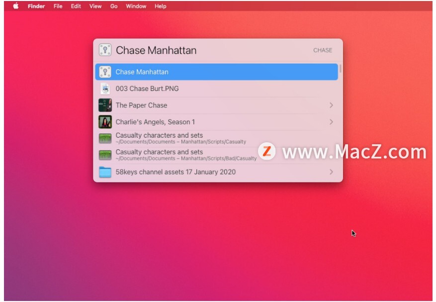Expand 58keys channel assets folder chevron
Image resolution: width=436 pixels, height=302 pixels.
coord(331,172)
